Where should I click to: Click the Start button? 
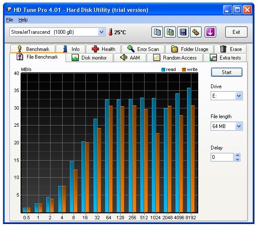tap(227, 72)
